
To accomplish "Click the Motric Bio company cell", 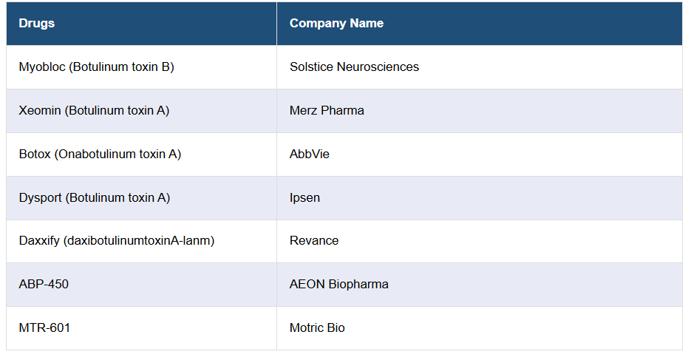I will (x=317, y=328).
